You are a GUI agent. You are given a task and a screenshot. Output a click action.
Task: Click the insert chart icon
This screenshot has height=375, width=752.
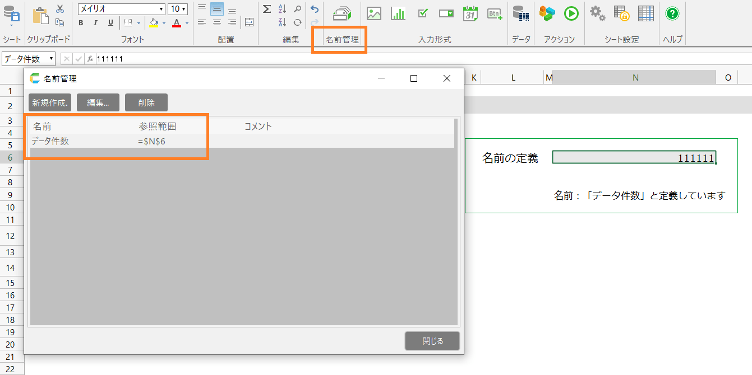tap(398, 14)
